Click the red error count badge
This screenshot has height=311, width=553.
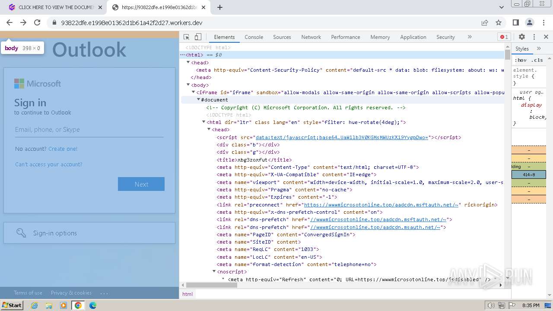[x=504, y=37]
